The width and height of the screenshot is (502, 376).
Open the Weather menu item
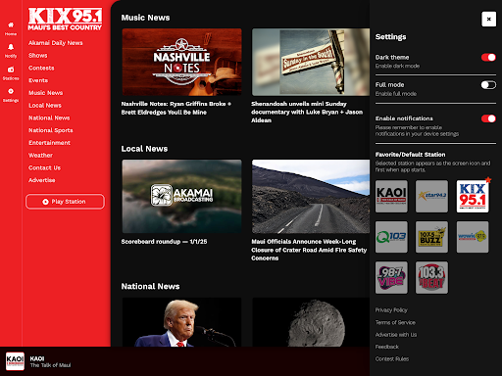point(40,156)
